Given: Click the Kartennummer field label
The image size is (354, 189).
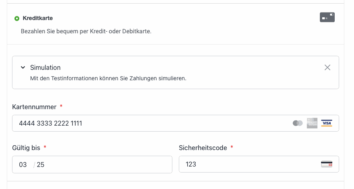Looking at the screenshot, I should pos(34,107).
